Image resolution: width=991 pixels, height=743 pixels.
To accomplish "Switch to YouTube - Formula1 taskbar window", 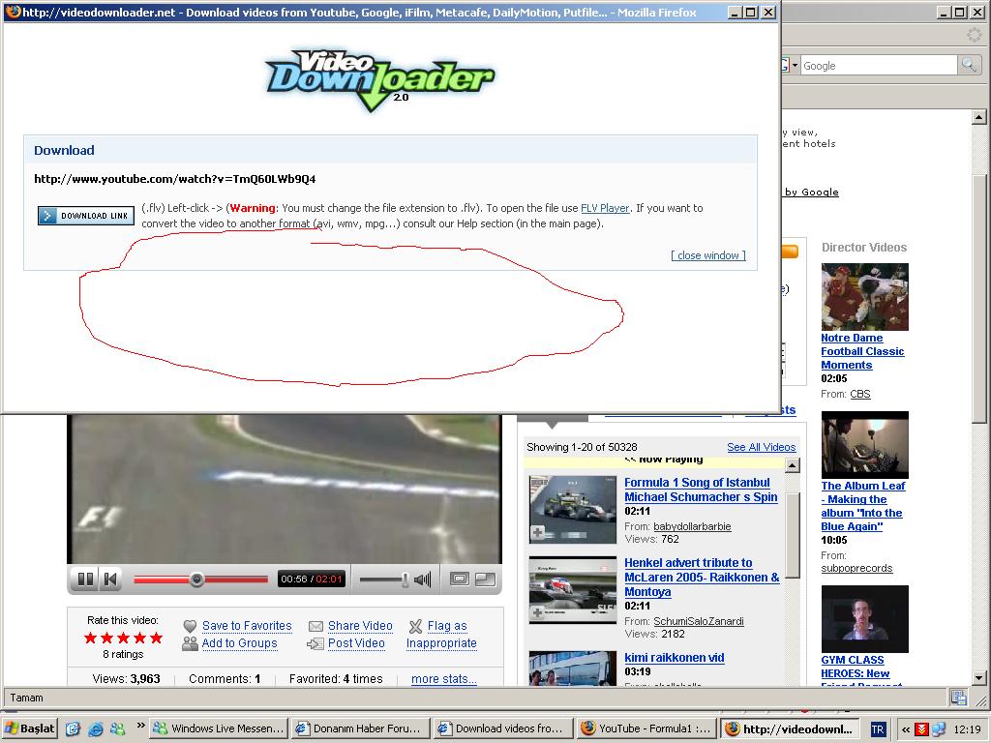I will [645, 728].
